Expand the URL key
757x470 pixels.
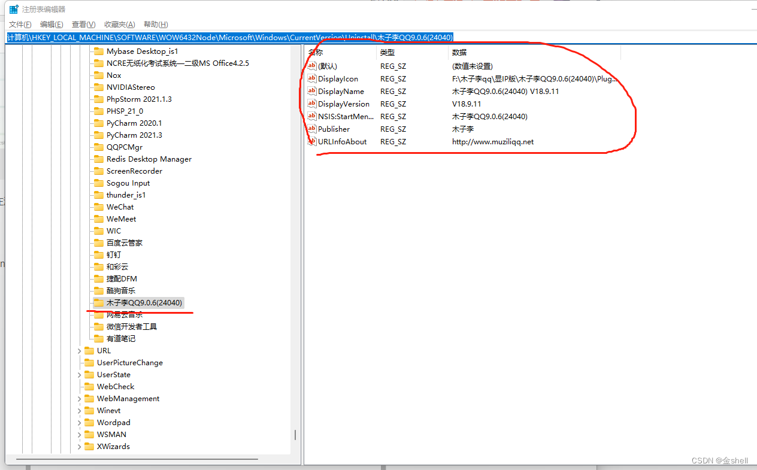tap(79, 351)
